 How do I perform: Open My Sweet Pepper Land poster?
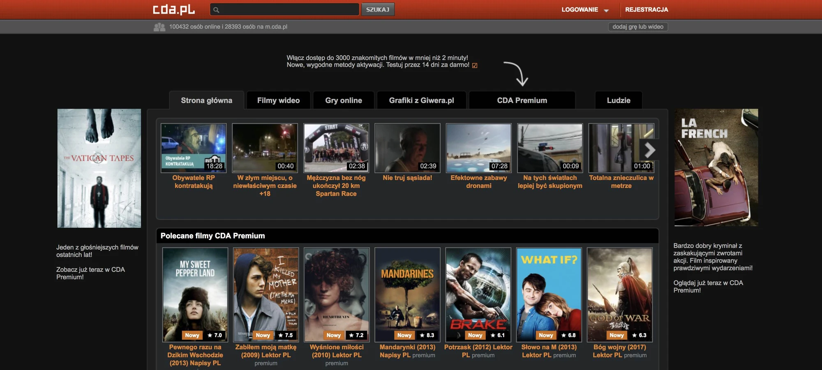[195, 295]
